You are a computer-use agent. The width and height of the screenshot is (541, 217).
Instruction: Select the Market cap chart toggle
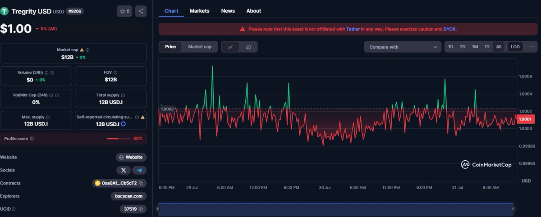pos(200,47)
